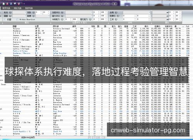Tick the Within Shortlist checkbox
The image size is (193, 140).
[17, 20]
